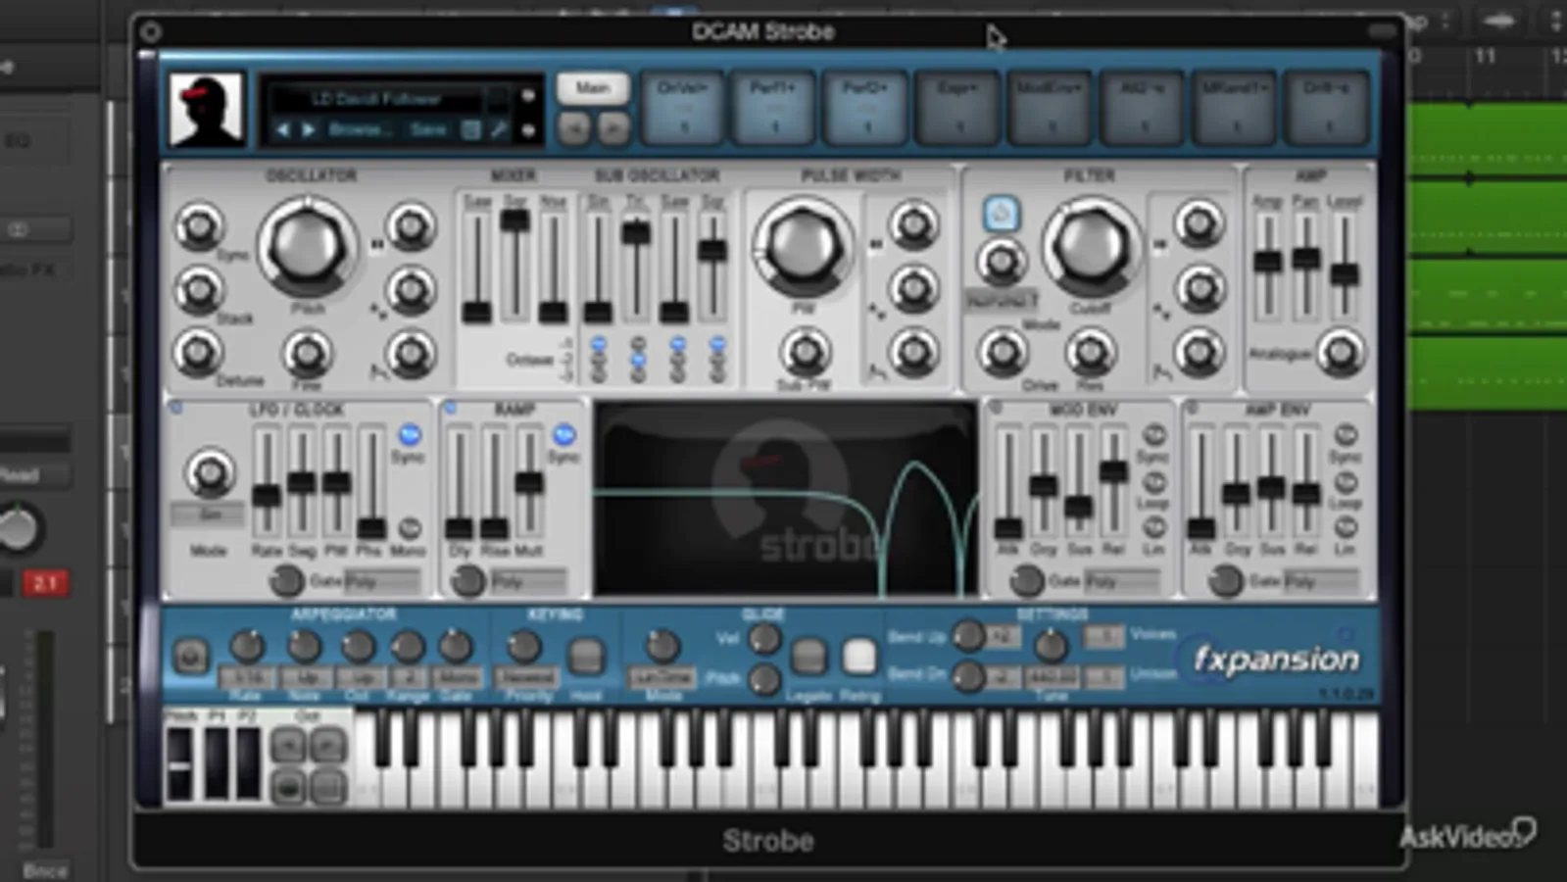Toggle the RAMP Sync button

point(563,434)
